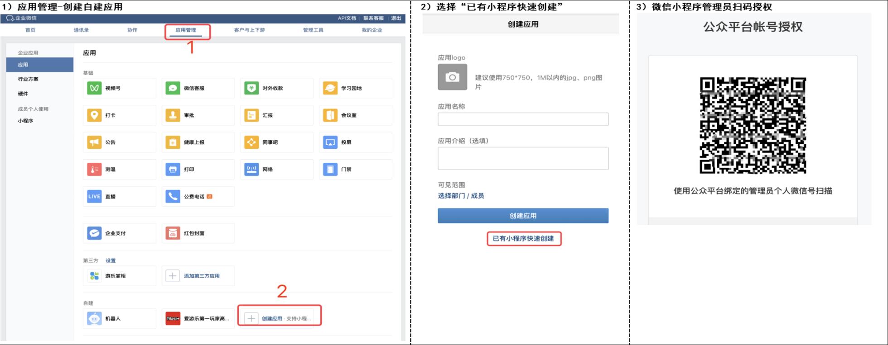
Task: Switch to the 通讯录 tab
Action: [81, 30]
